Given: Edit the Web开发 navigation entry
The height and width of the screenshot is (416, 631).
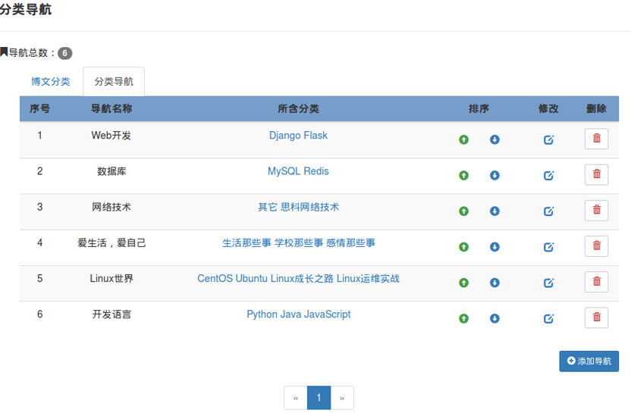Looking at the screenshot, I should (x=548, y=139).
